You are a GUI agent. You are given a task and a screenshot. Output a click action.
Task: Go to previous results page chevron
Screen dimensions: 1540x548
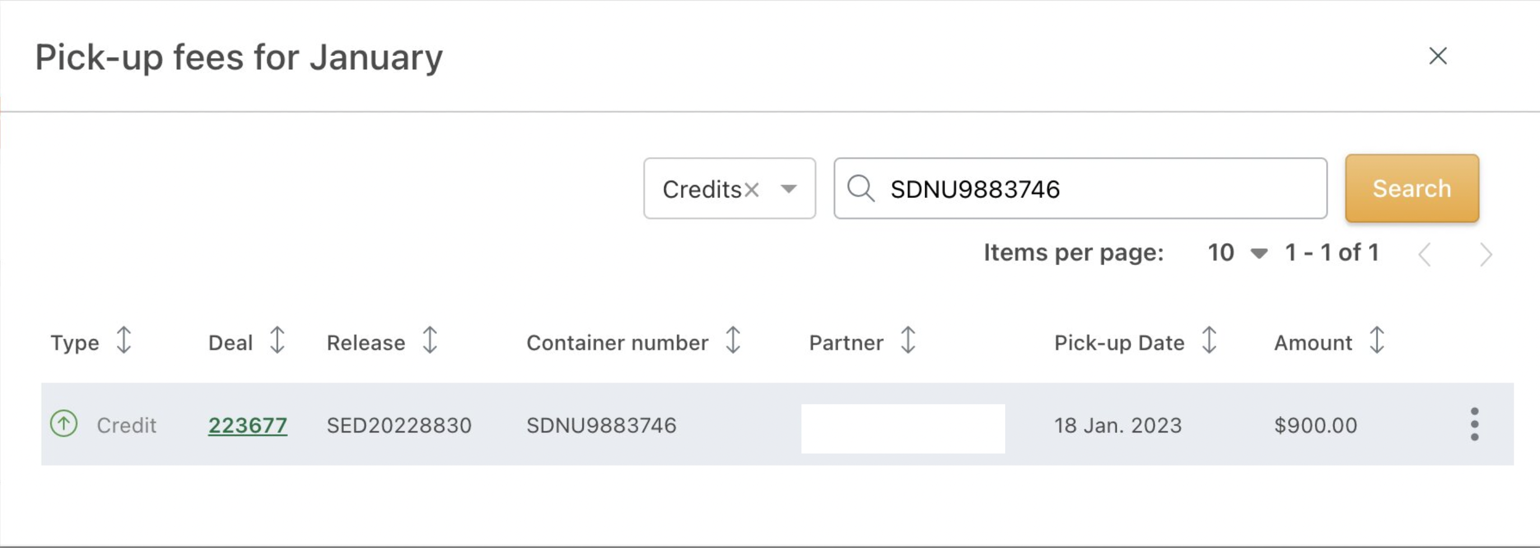coord(1425,255)
